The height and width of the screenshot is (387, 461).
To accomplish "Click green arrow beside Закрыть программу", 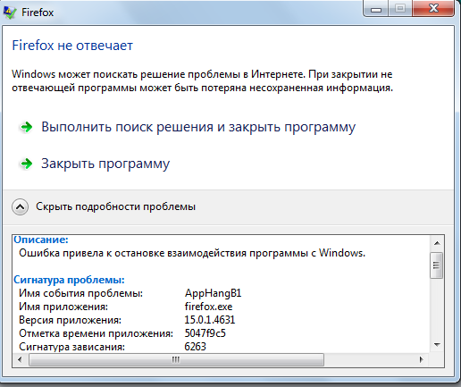I will tap(26, 164).
